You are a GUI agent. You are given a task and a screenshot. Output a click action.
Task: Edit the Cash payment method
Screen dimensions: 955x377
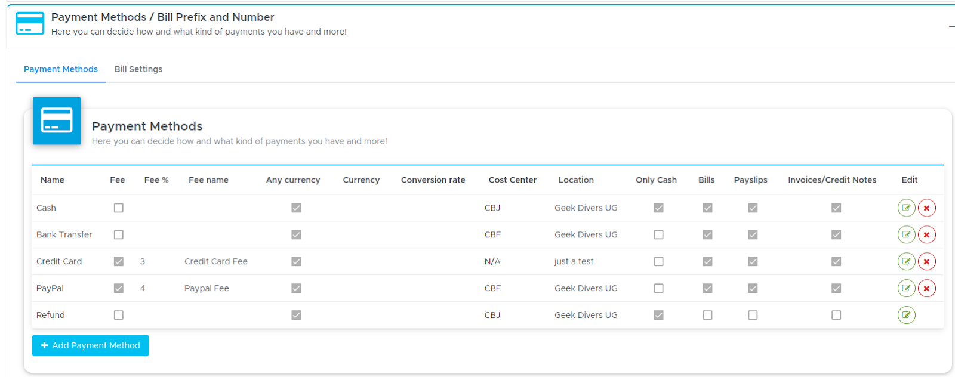pyautogui.click(x=906, y=208)
